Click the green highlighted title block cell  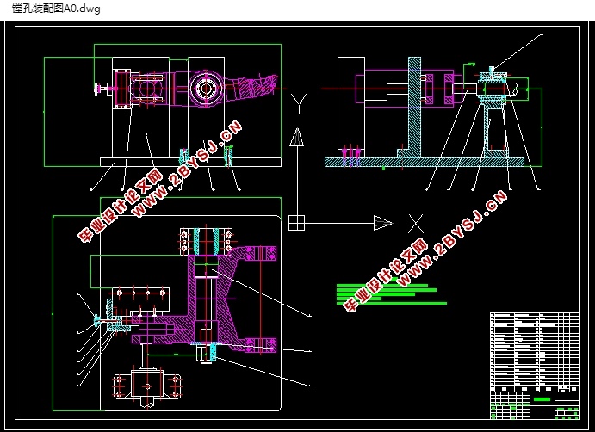542,398
